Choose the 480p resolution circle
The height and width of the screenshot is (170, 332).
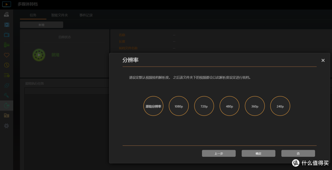230,106
